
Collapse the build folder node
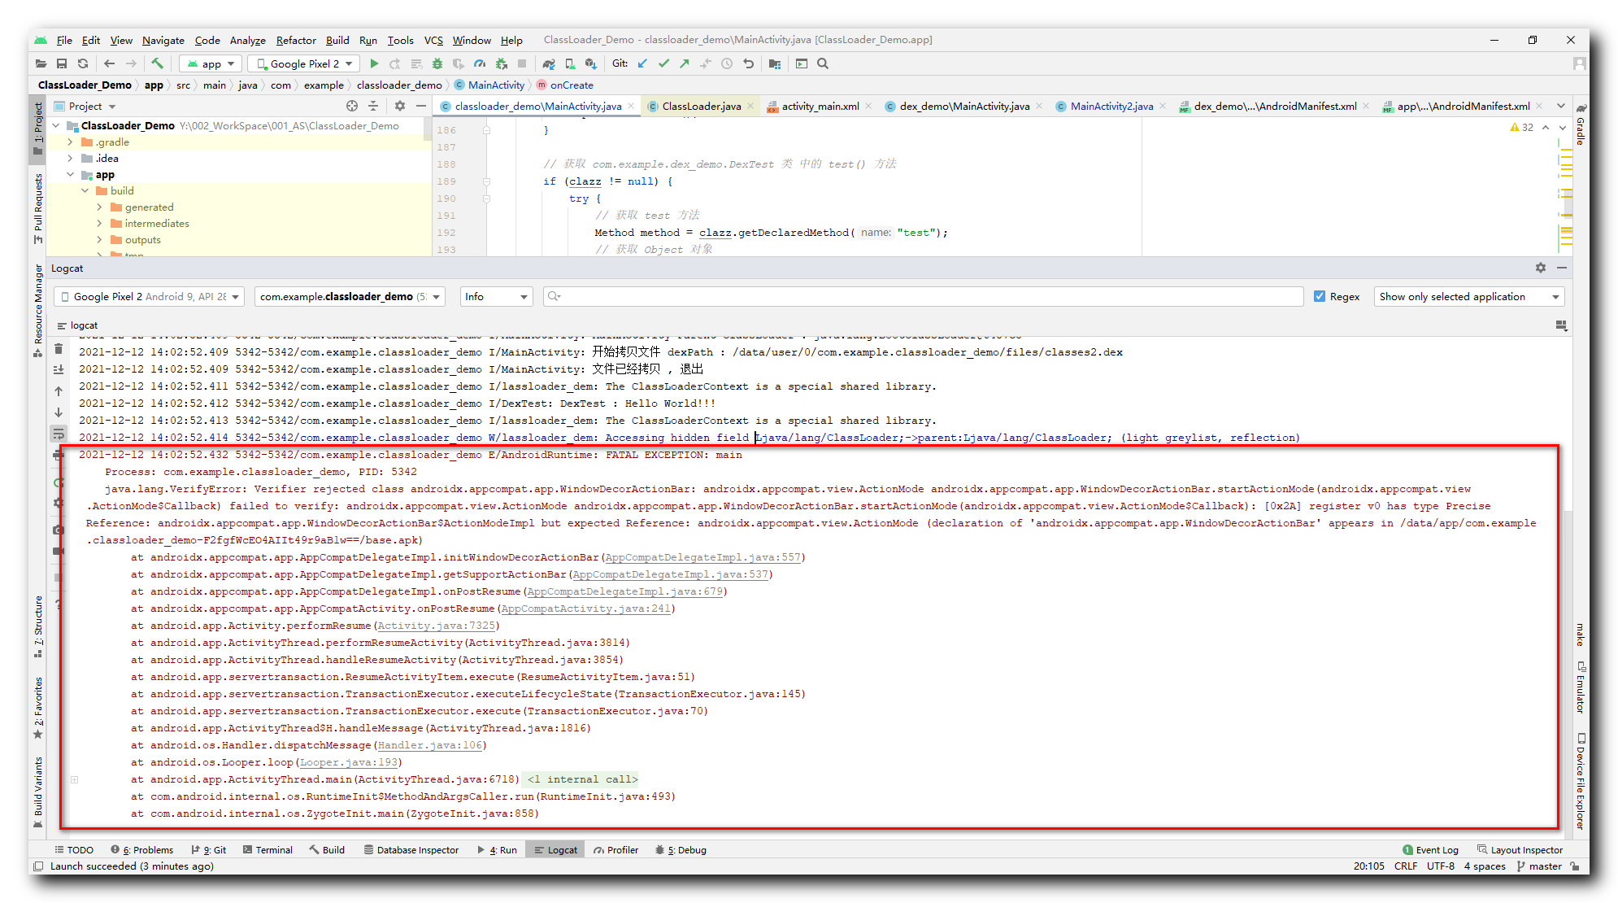pos(85,191)
